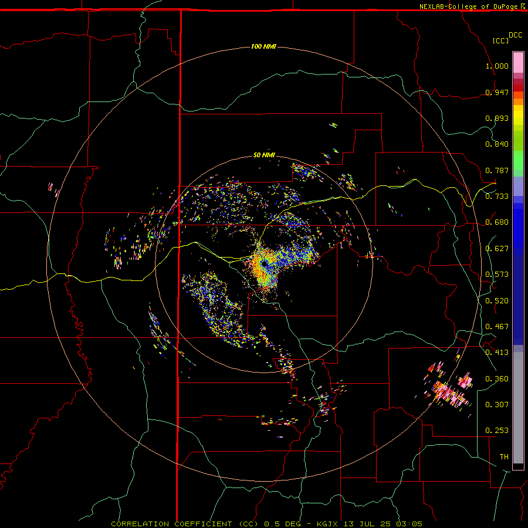The height and width of the screenshot is (528, 528).
Task: Select the 0.467 scale value
Action: coord(497,327)
